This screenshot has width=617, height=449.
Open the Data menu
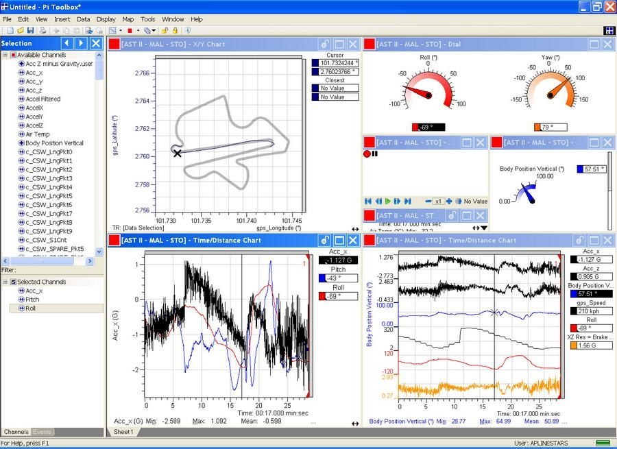pyautogui.click(x=83, y=19)
